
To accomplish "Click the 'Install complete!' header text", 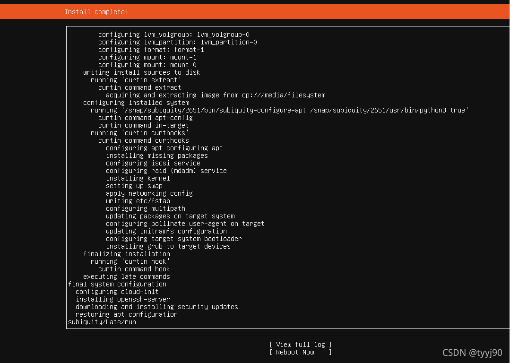I will [96, 12].
